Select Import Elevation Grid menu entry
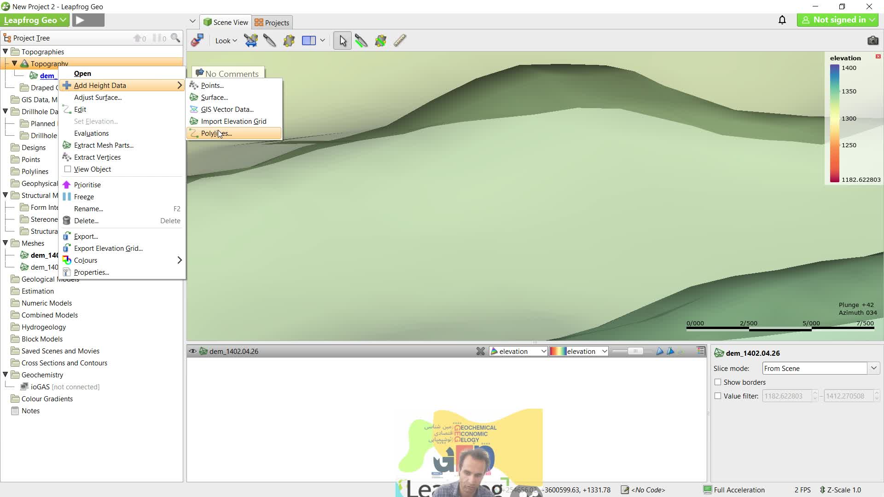884x497 pixels. 233,121
